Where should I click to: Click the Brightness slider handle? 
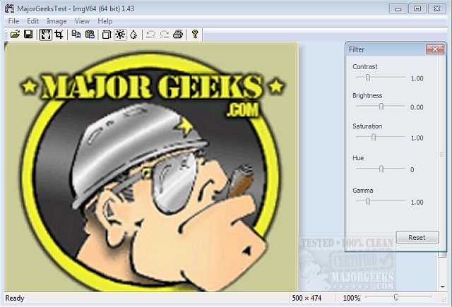(x=381, y=107)
